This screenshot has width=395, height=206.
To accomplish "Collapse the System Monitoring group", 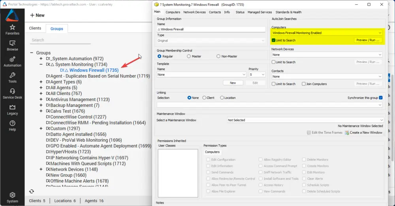I will (x=41, y=65).
